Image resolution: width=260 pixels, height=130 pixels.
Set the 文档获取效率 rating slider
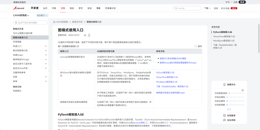click(236, 93)
